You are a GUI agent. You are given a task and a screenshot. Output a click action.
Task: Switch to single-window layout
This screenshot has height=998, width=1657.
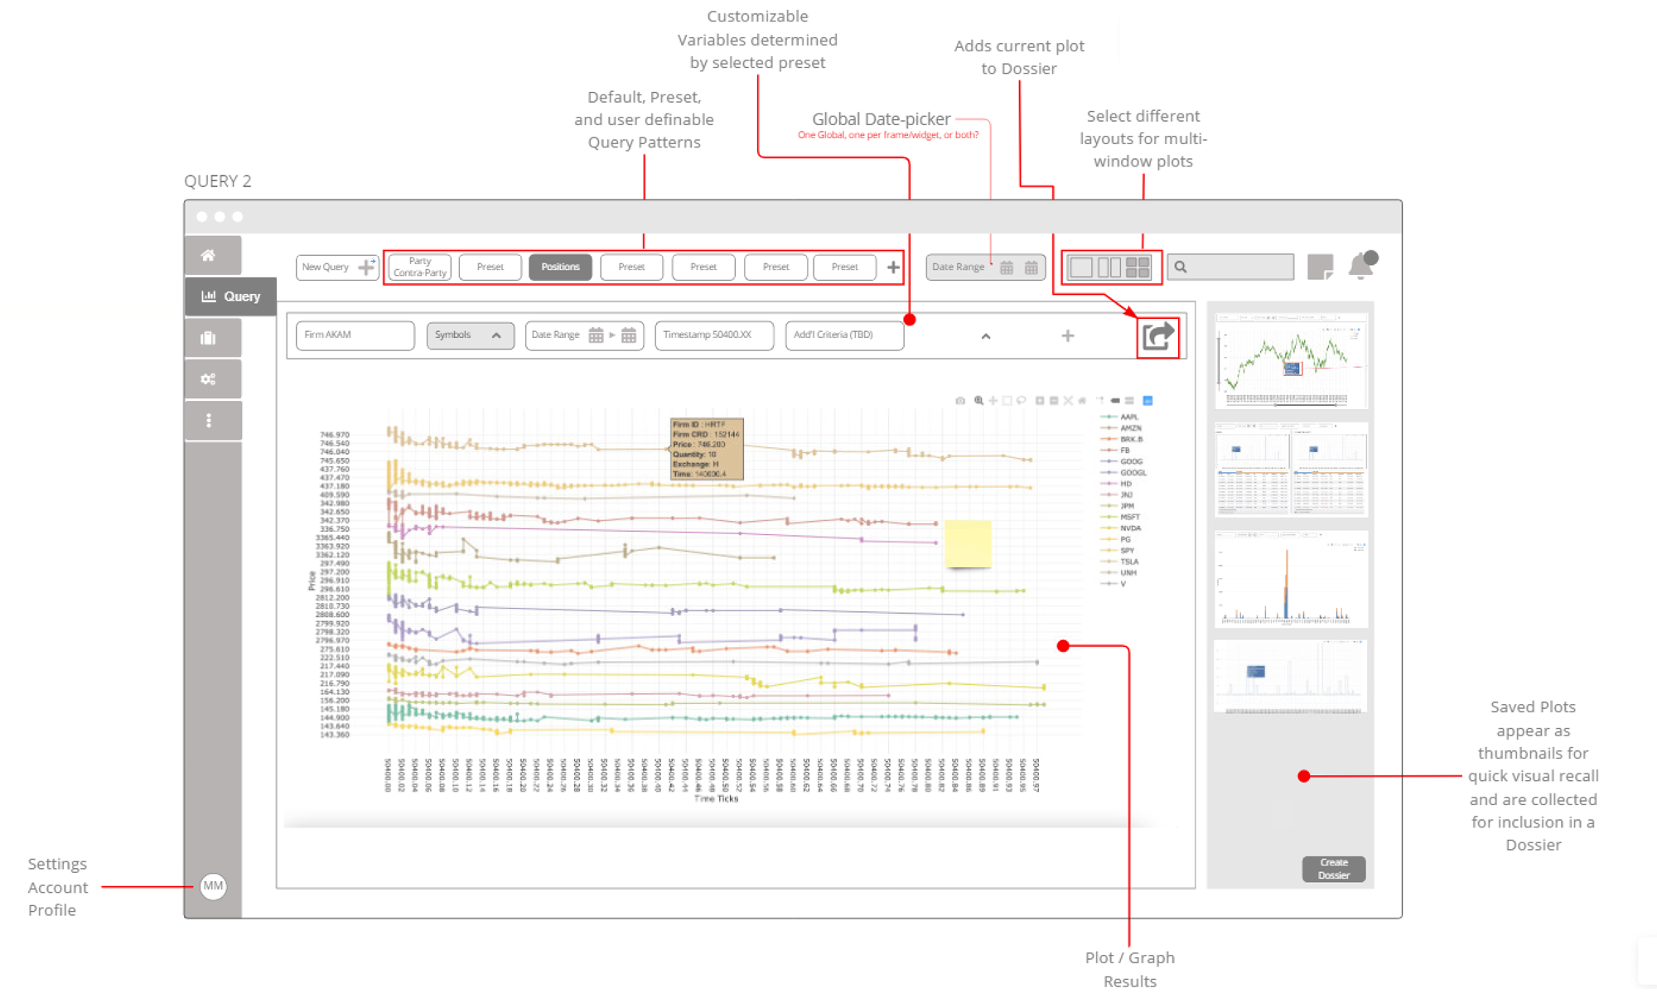point(1080,267)
